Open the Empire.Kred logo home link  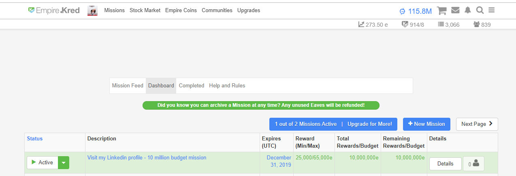point(54,11)
